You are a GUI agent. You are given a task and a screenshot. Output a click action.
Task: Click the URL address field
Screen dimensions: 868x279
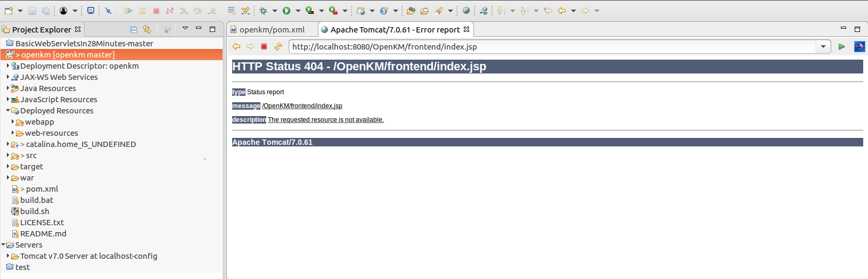(553, 47)
